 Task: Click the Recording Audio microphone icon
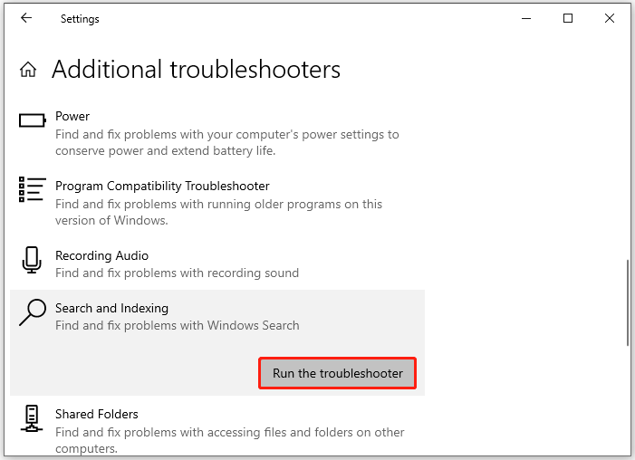click(x=32, y=261)
